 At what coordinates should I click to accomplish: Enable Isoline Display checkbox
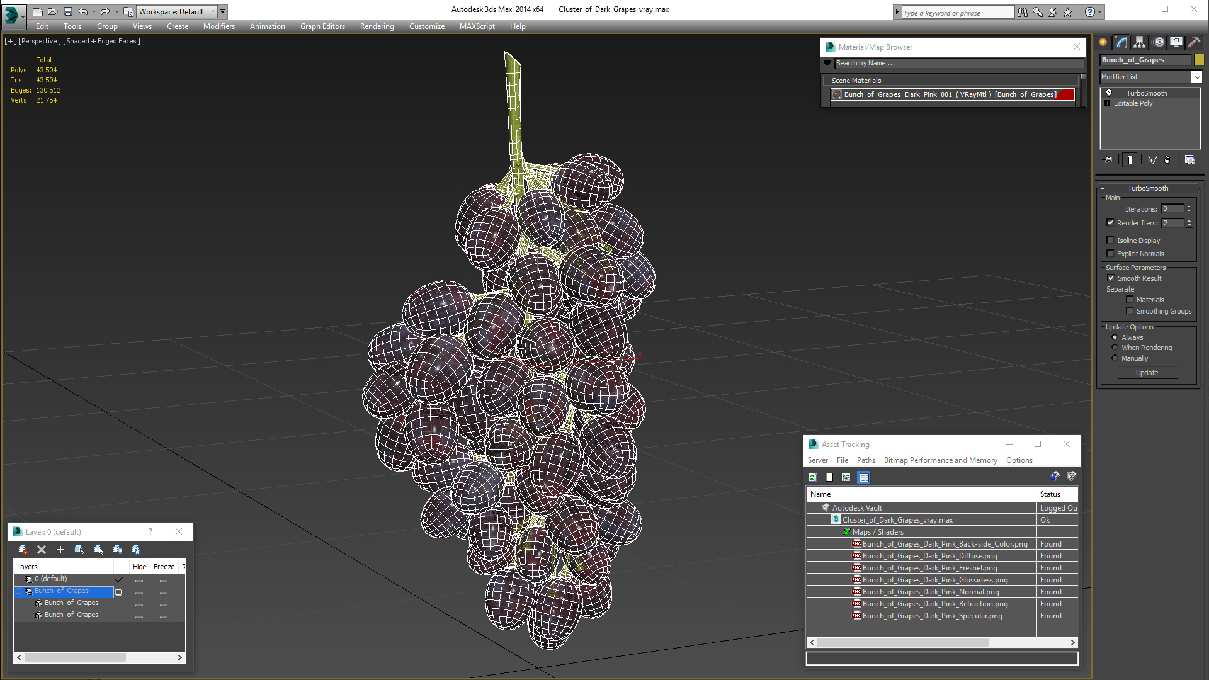click(1111, 241)
